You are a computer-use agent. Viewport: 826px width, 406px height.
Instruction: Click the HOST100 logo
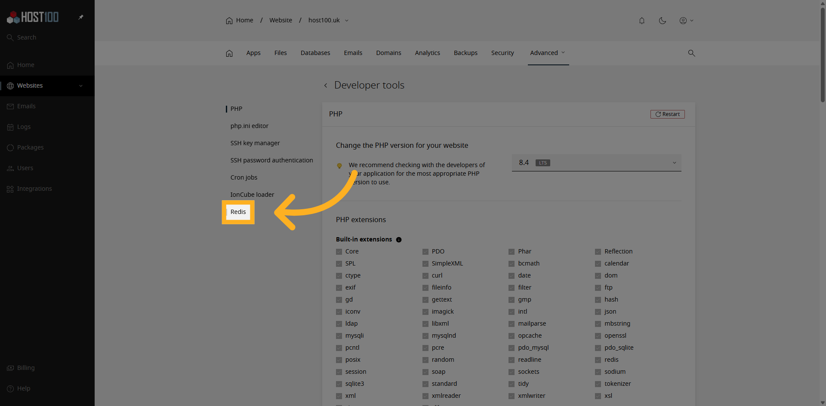pos(33,17)
